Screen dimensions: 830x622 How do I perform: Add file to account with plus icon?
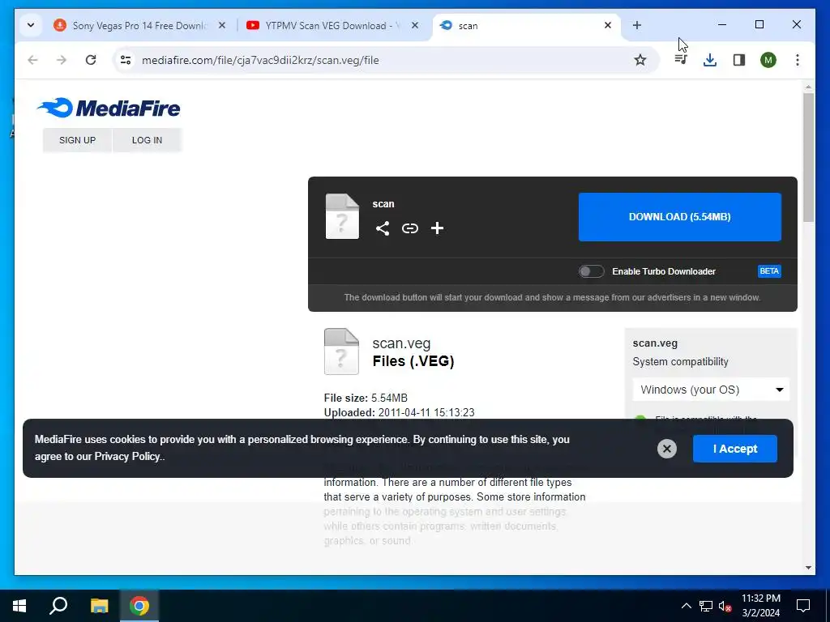click(x=437, y=228)
